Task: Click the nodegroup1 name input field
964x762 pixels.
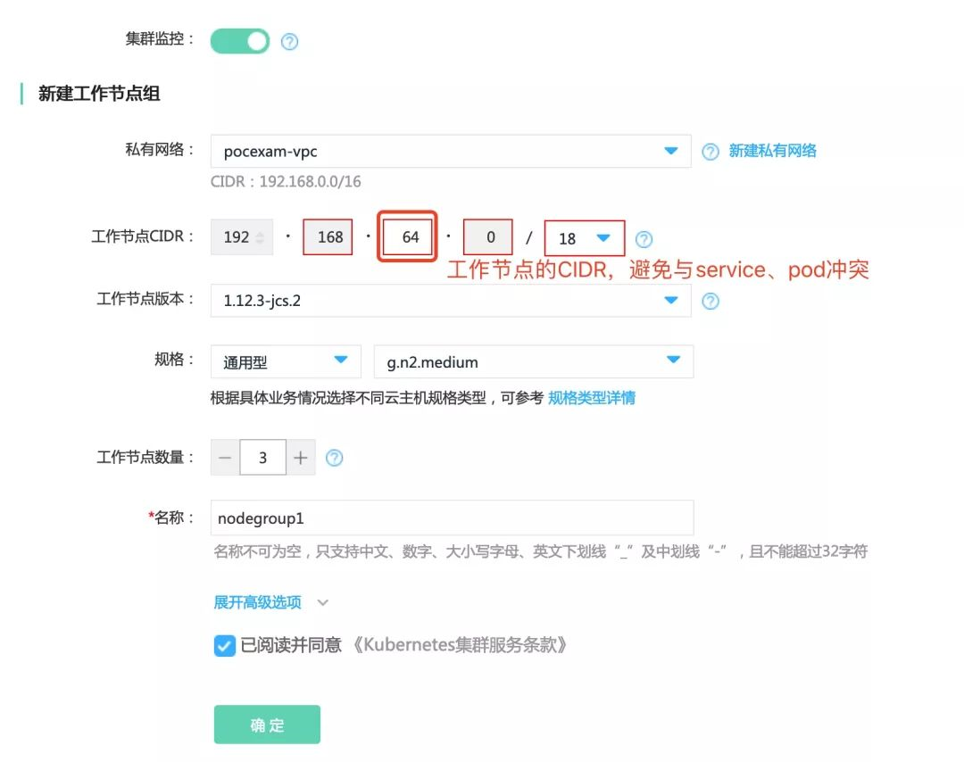Action: click(446, 518)
